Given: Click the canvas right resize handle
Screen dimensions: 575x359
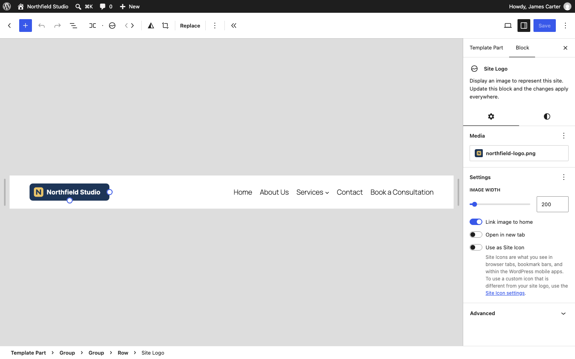Looking at the screenshot, I should [458, 192].
